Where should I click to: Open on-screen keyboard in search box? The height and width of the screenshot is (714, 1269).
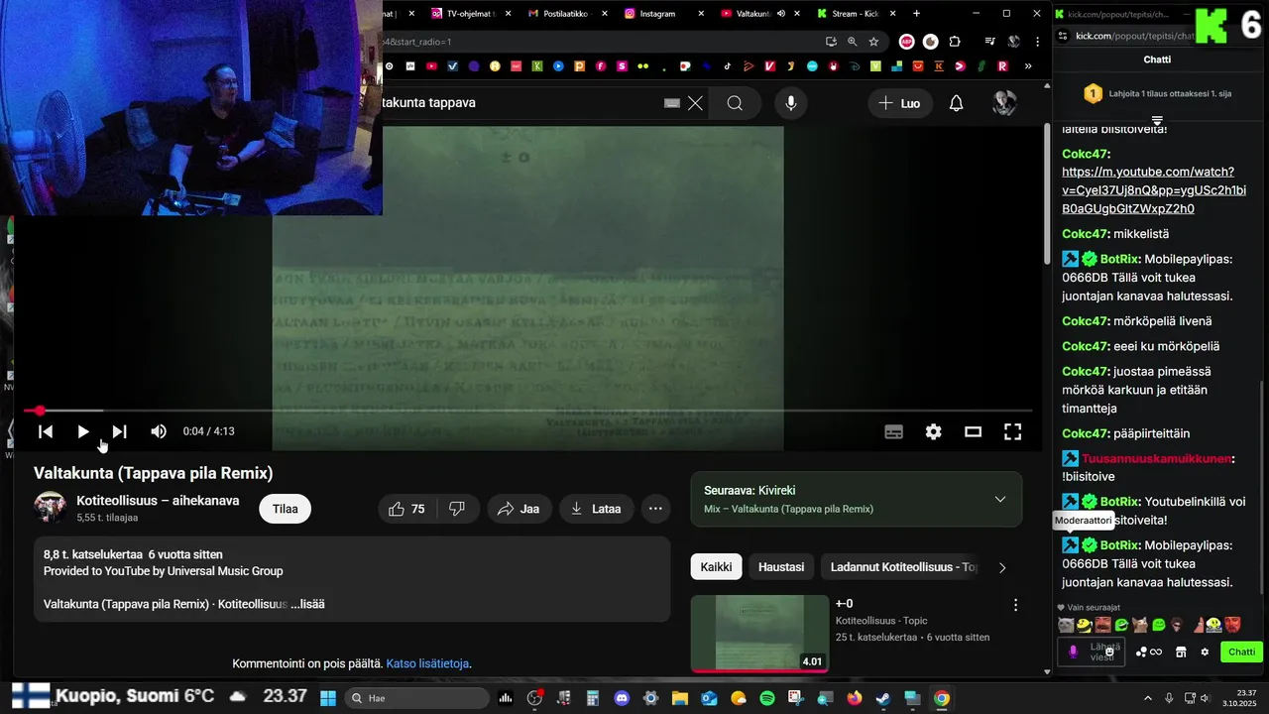coord(671,103)
